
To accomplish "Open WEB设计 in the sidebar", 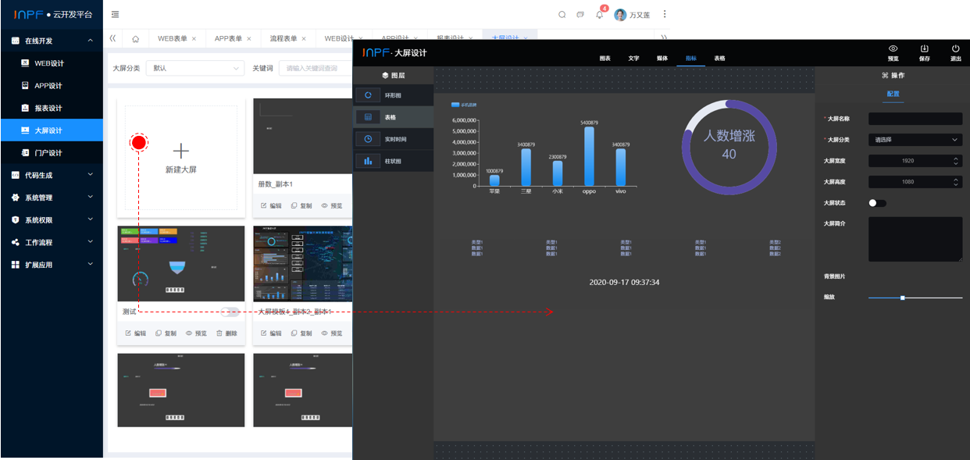I will tap(52, 63).
